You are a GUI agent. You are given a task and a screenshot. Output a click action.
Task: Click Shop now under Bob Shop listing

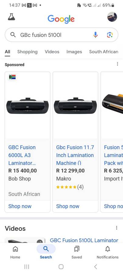(x=20, y=206)
